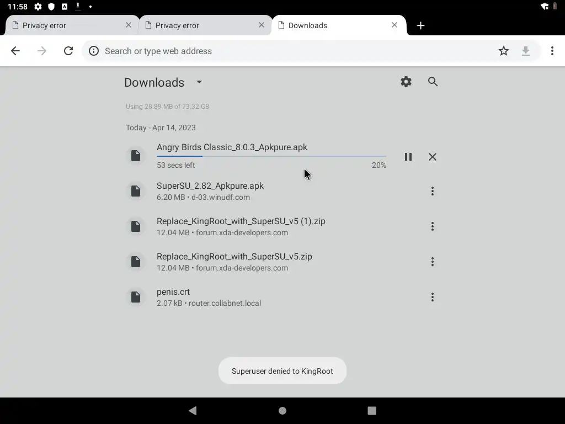Screen dimensions: 565x424
Task: Click 'Using 28.89 MB of 73.32 GB' text
Action: pos(168,107)
